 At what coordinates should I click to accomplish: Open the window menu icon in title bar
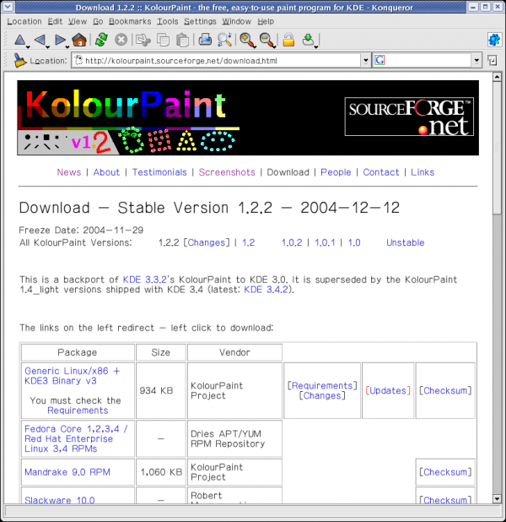click(8, 7)
